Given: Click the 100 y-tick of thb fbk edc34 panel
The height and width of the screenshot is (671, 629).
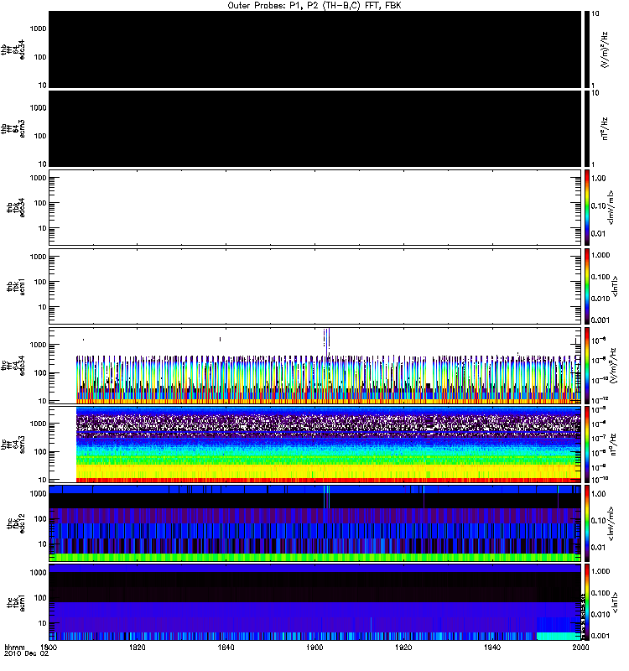Looking at the screenshot, I should click(x=40, y=203).
